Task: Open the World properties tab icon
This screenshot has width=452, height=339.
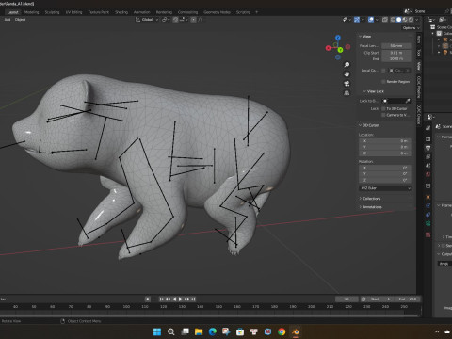Action: coord(428,174)
